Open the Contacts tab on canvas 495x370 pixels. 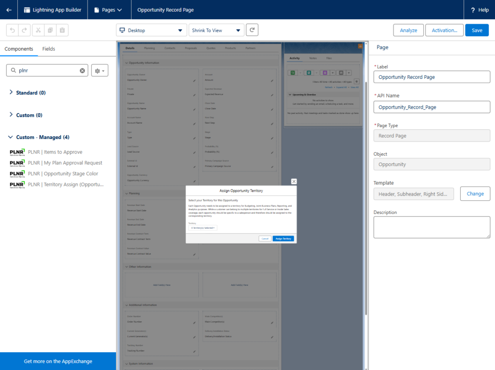coord(170,48)
